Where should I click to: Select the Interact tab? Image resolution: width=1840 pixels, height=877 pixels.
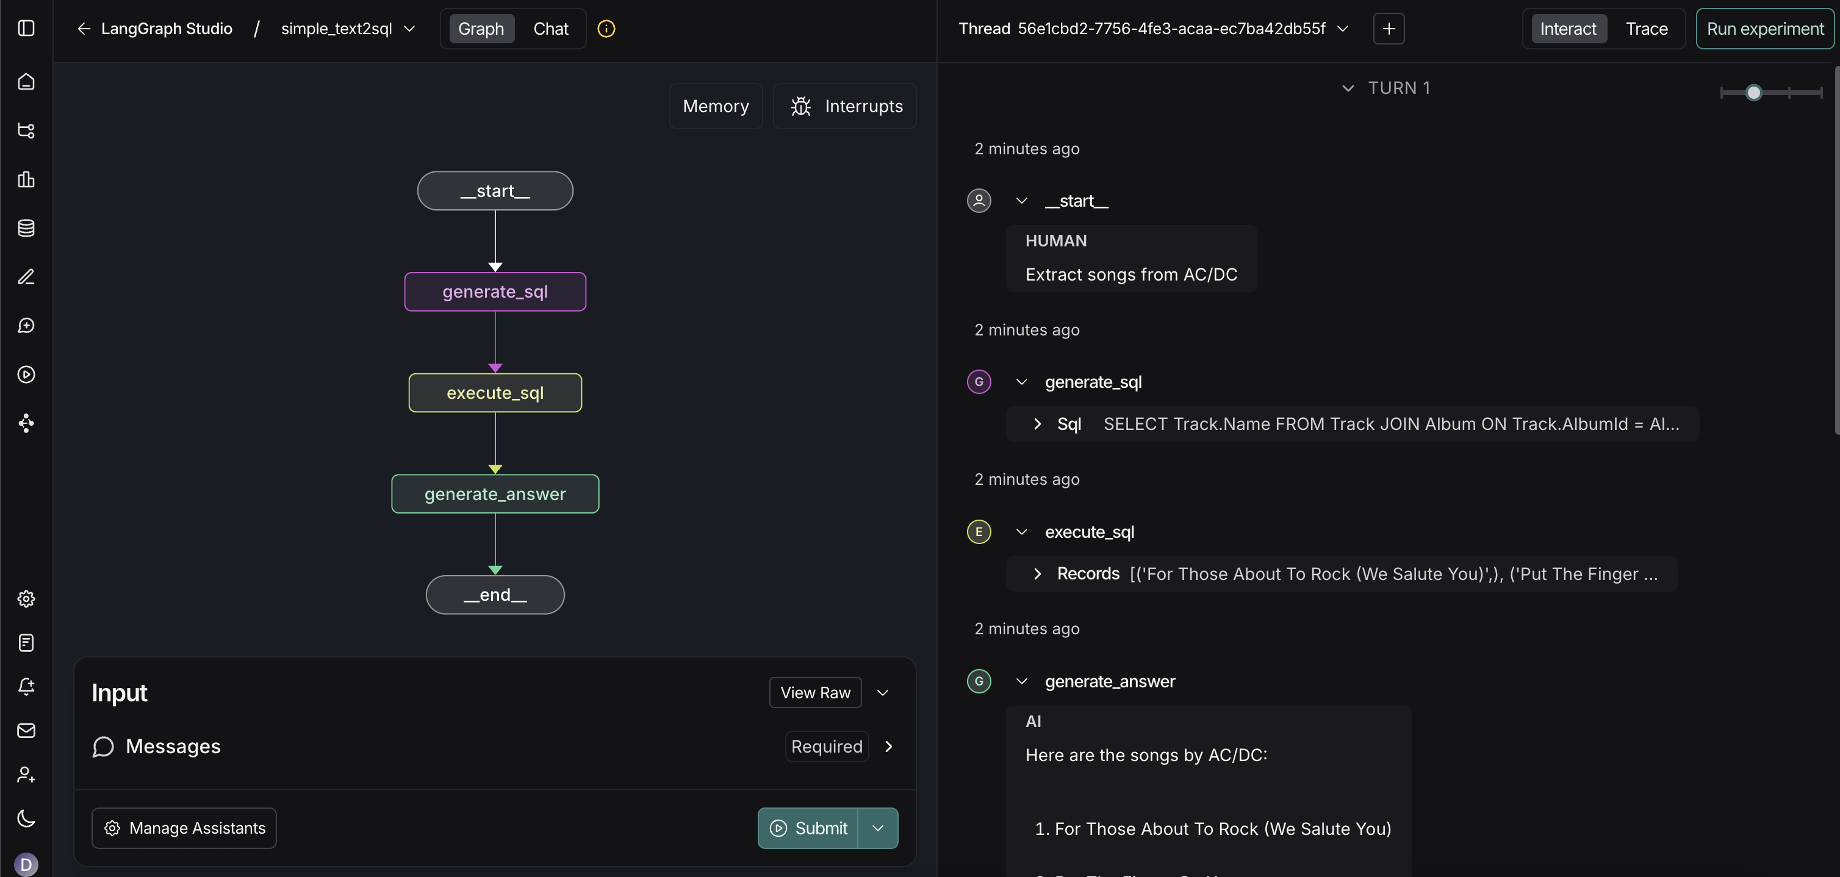[x=1568, y=29]
